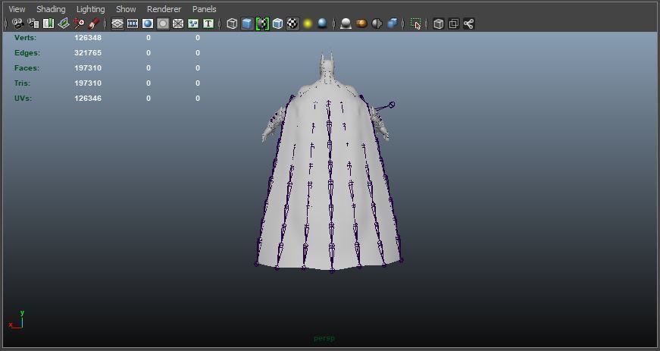
Task: Click X-Ray Active Components icon
Action: click(453, 24)
